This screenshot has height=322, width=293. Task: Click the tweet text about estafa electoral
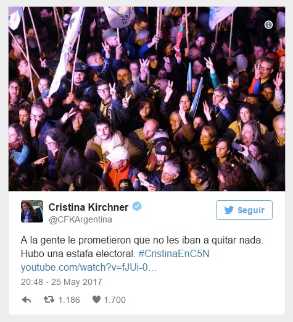point(142,247)
